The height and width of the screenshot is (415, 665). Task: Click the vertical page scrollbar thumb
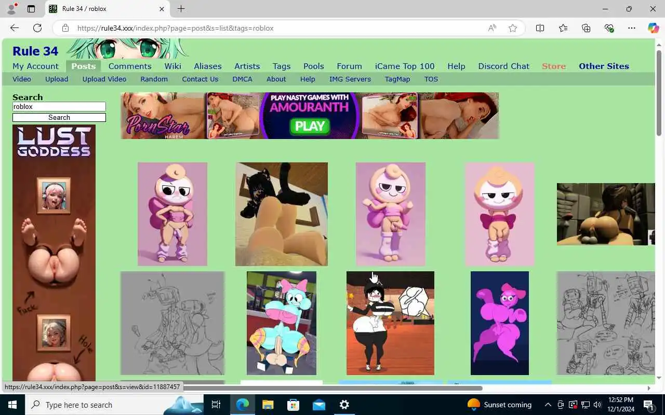tap(659, 93)
